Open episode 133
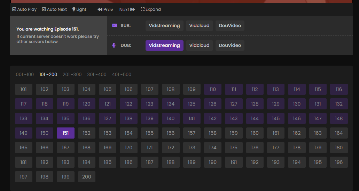The width and height of the screenshot is (359, 191). tap(24, 118)
